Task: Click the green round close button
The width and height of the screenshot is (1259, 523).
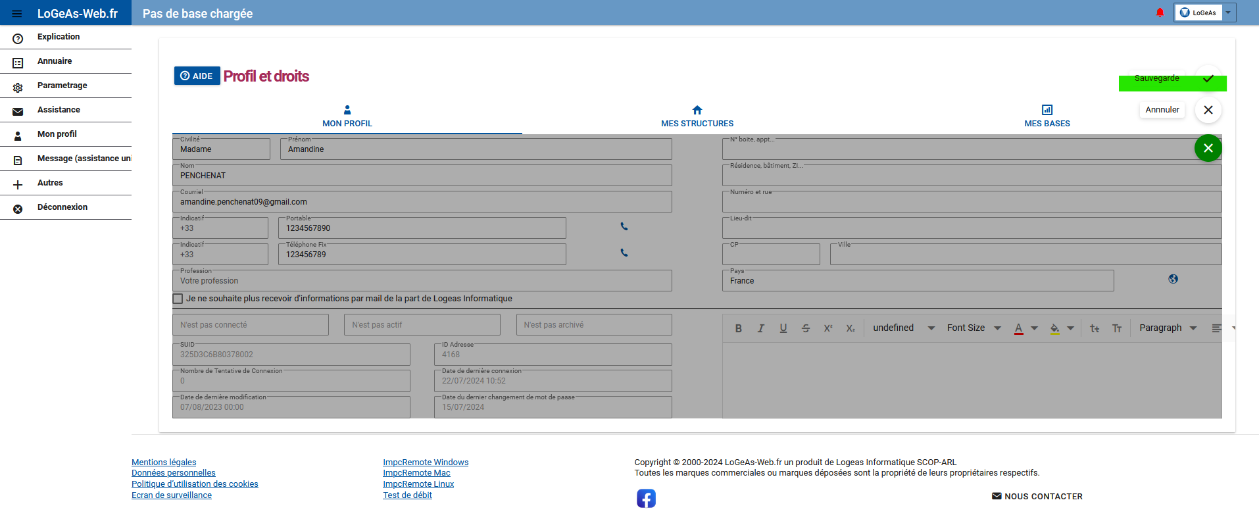Action: point(1208,148)
